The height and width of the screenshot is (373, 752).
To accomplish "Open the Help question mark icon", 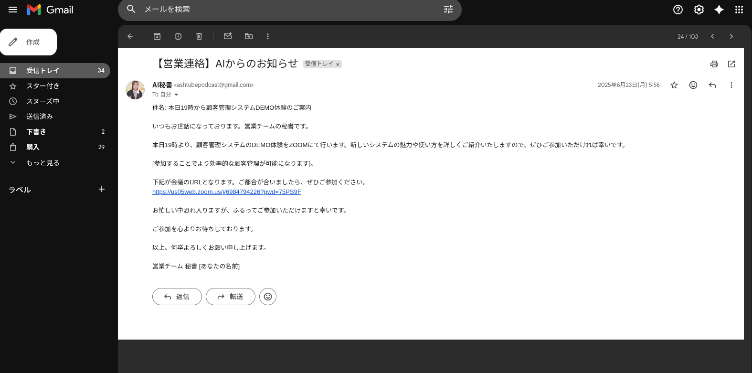I will (678, 10).
